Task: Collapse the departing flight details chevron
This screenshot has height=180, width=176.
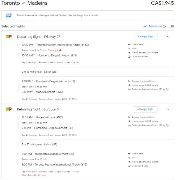Action: (168, 37)
